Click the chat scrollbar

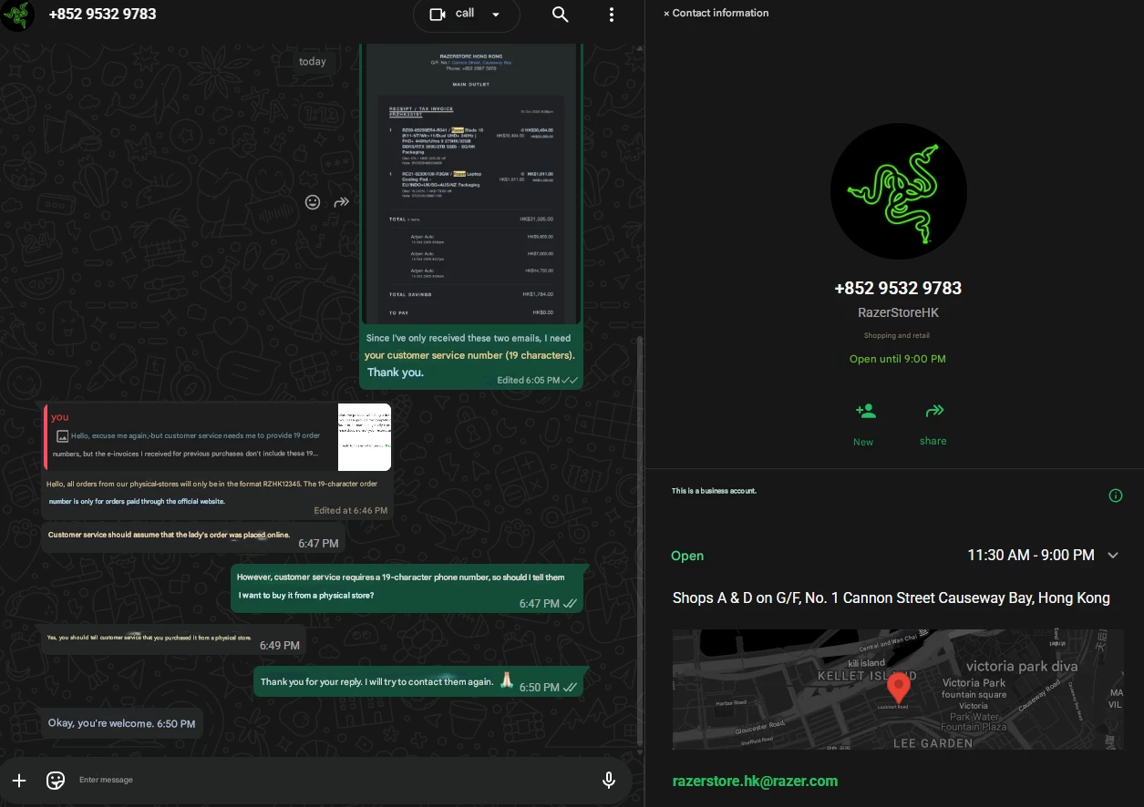[x=639, y=542]
